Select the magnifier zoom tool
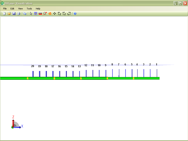 point(45,14)
